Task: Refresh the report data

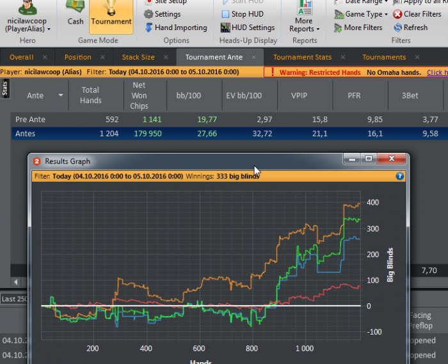Action: click(398, 28)
